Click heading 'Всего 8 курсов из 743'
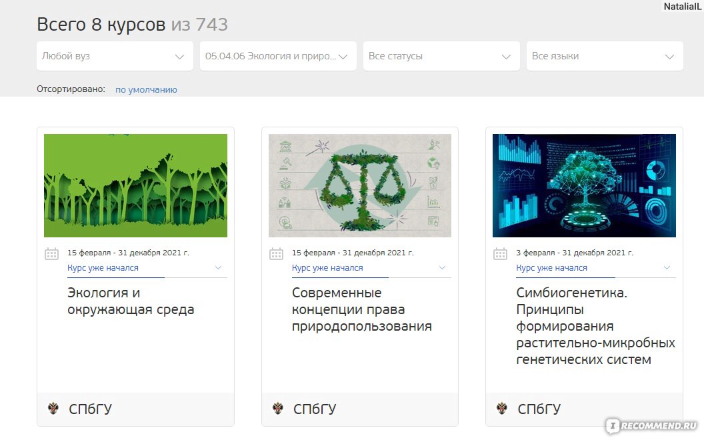Screen dimensions: 704x440 (x=133, y=24)
